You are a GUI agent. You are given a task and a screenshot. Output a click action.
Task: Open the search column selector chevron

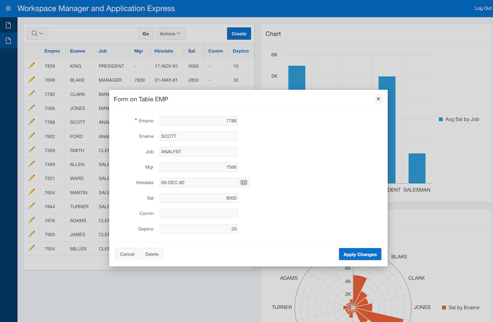click(40, 33)
